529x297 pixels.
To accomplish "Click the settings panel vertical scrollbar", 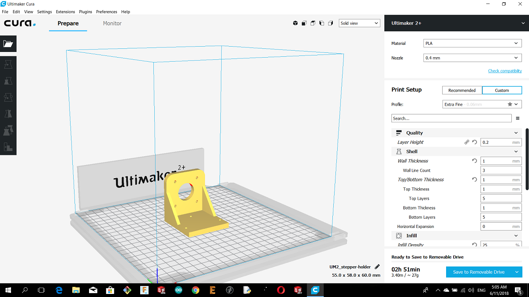I will click(527, 159).
